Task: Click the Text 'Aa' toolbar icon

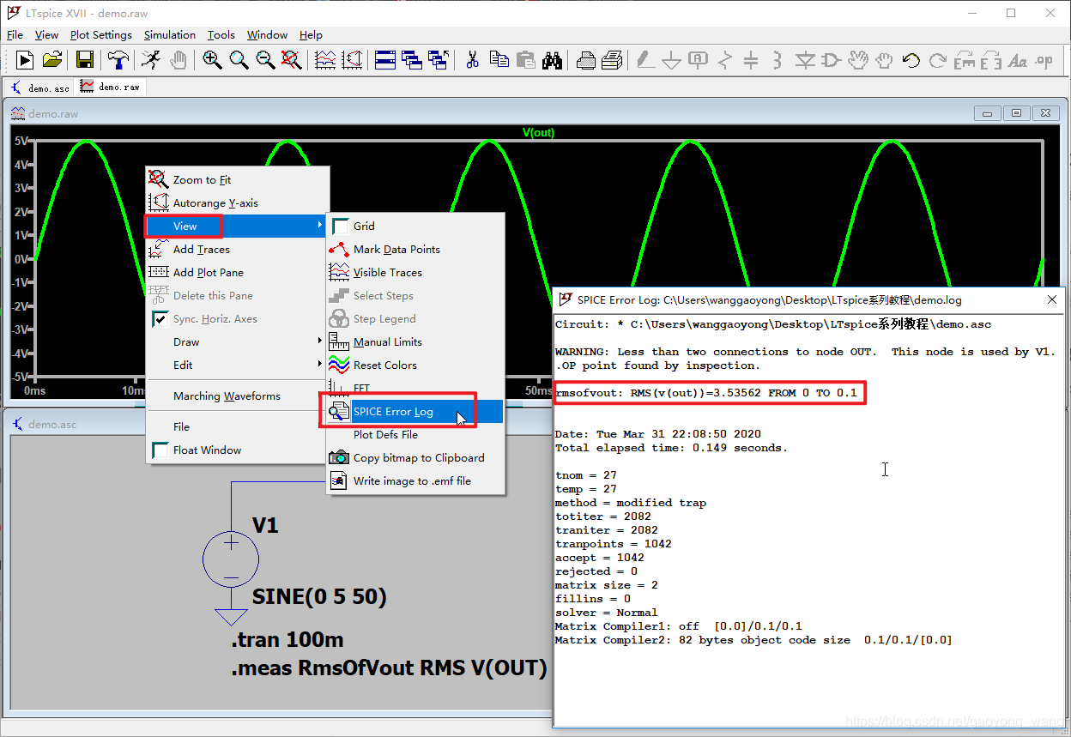Action: pyautogui.click(x=1018, y=60)
